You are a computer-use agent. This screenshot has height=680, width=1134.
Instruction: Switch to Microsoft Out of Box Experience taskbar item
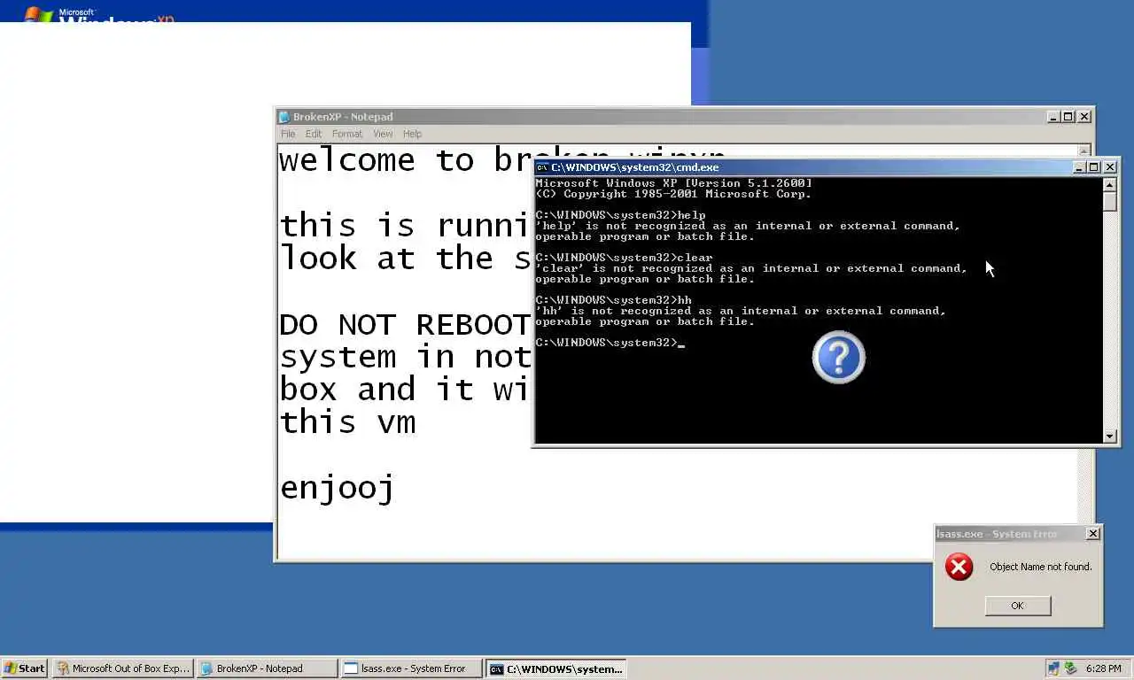(122, 668)
